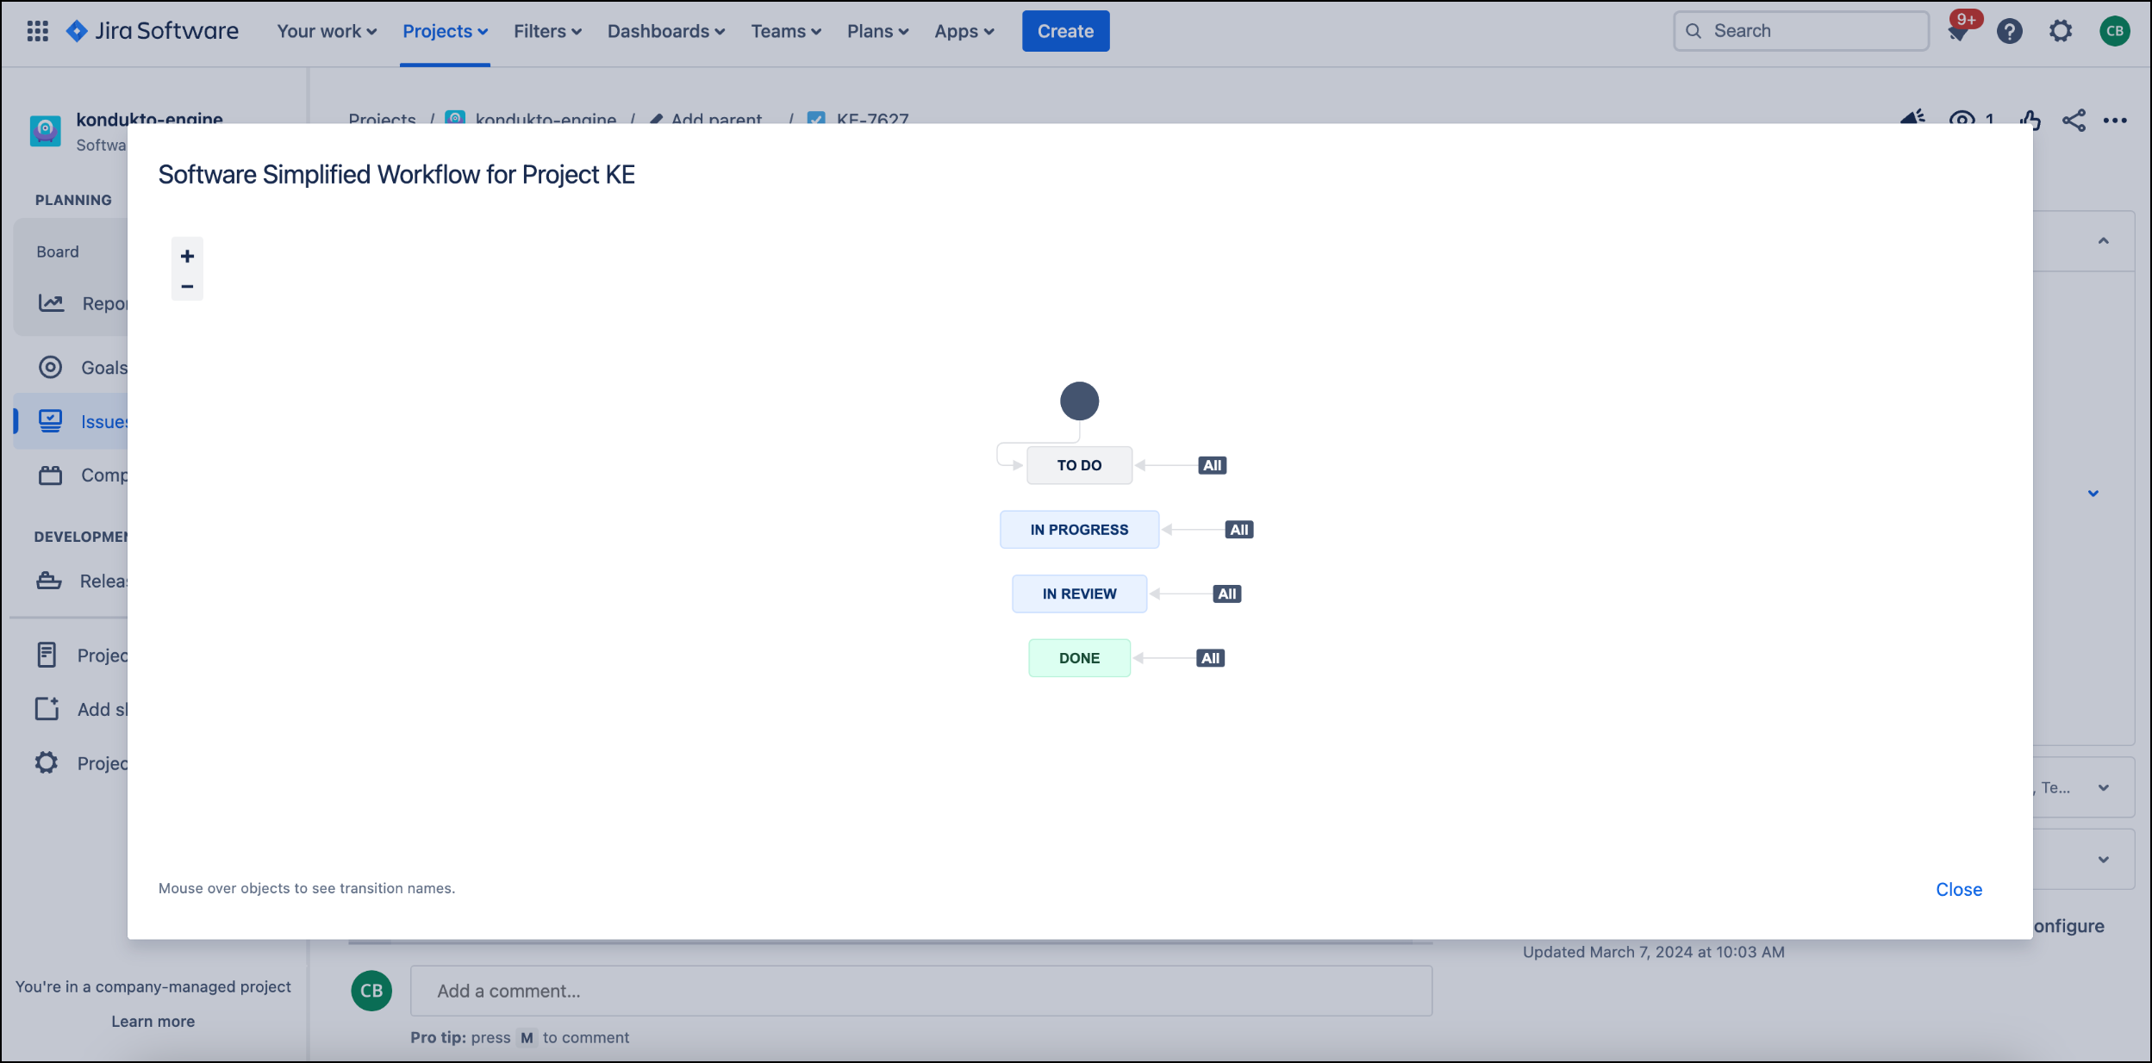Toggle the watch eye icon

1962,119
